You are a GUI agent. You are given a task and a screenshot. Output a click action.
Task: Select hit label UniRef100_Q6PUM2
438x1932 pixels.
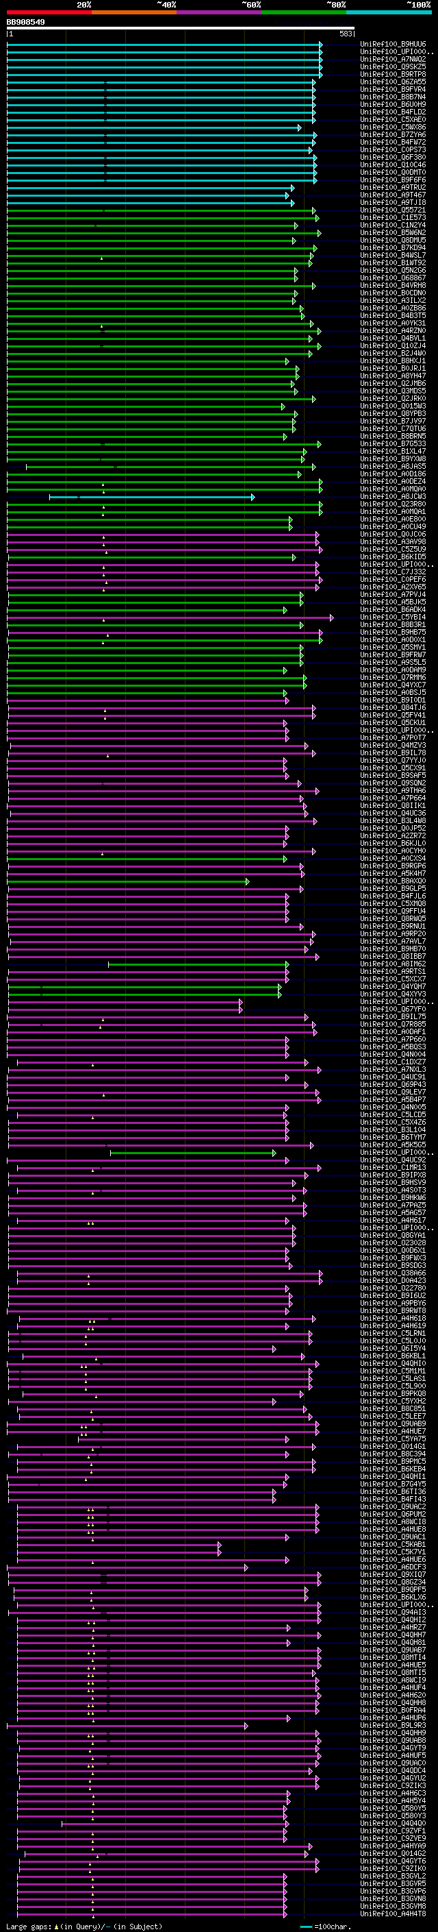click(393, 1514)
